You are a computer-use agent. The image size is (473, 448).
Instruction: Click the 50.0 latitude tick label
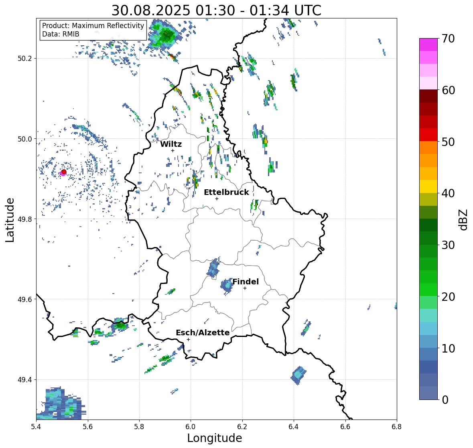25,139
